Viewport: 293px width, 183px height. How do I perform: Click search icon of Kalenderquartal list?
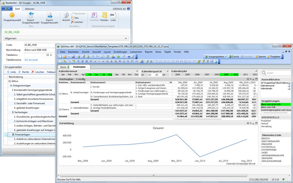[x=168, y=71]
